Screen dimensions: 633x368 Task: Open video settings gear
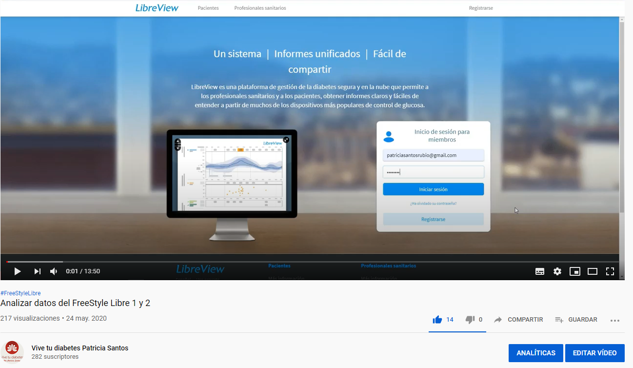point(557,271)
